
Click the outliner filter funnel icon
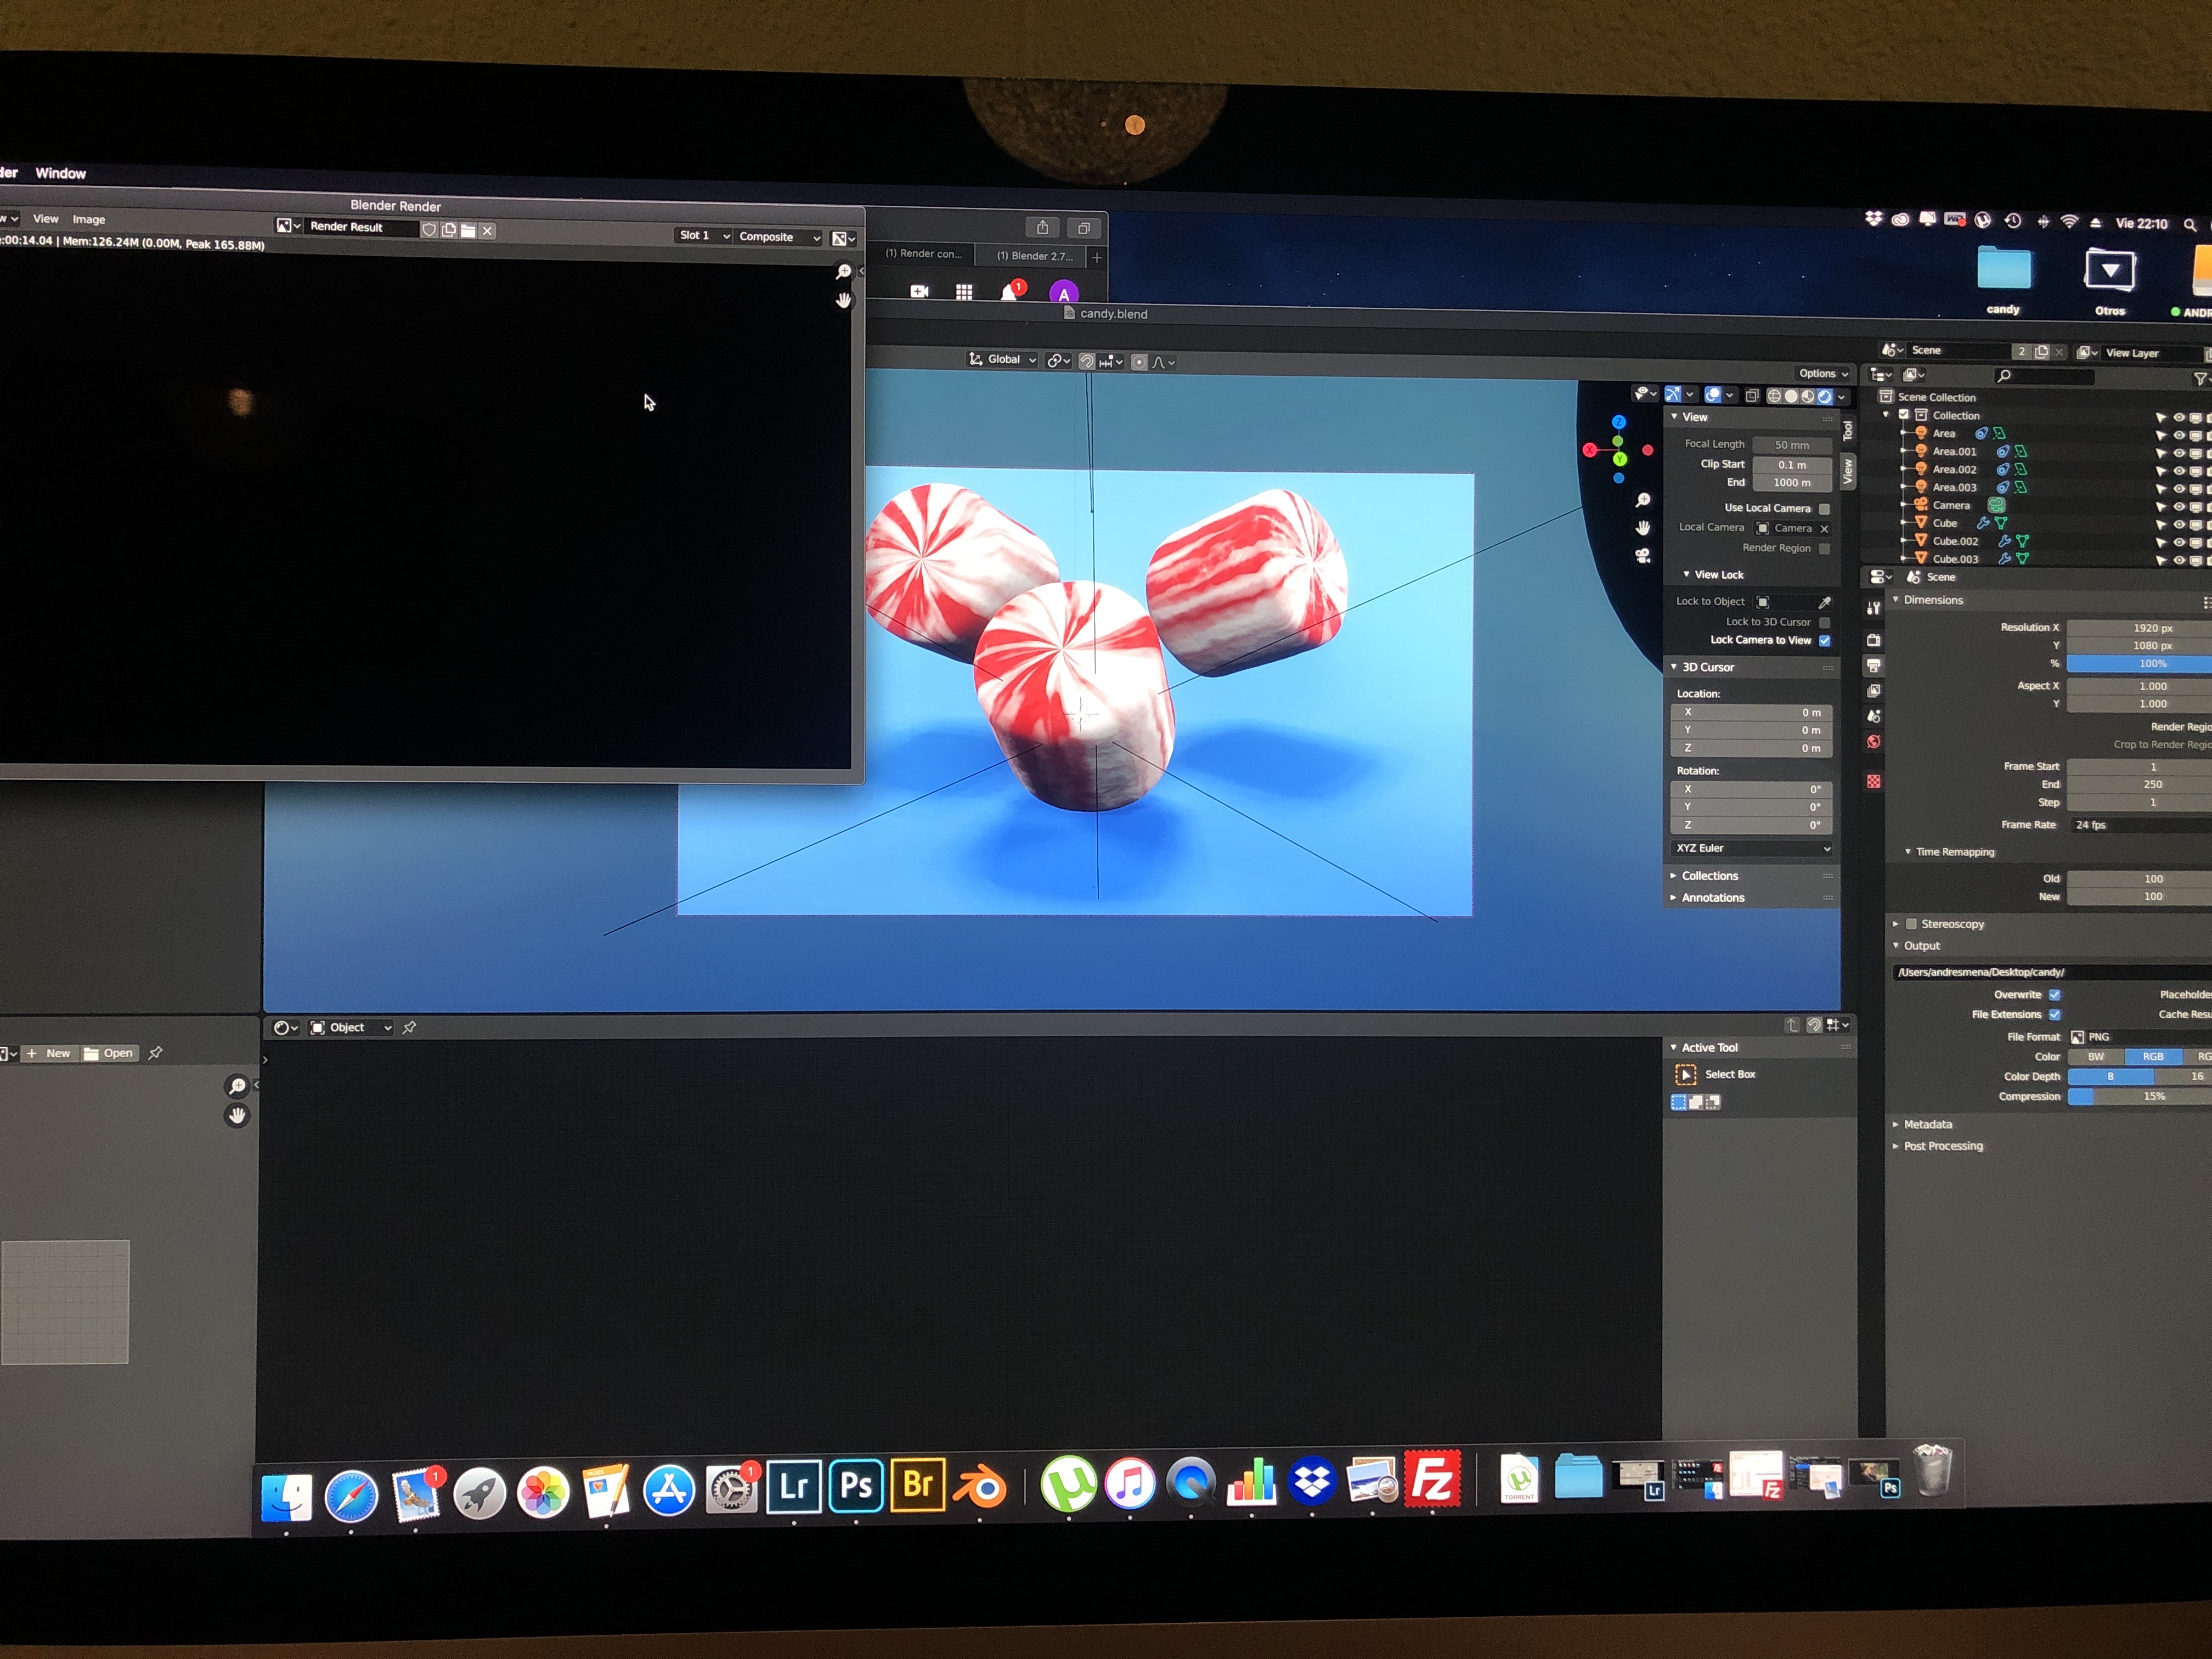(x=2199, y=379)
